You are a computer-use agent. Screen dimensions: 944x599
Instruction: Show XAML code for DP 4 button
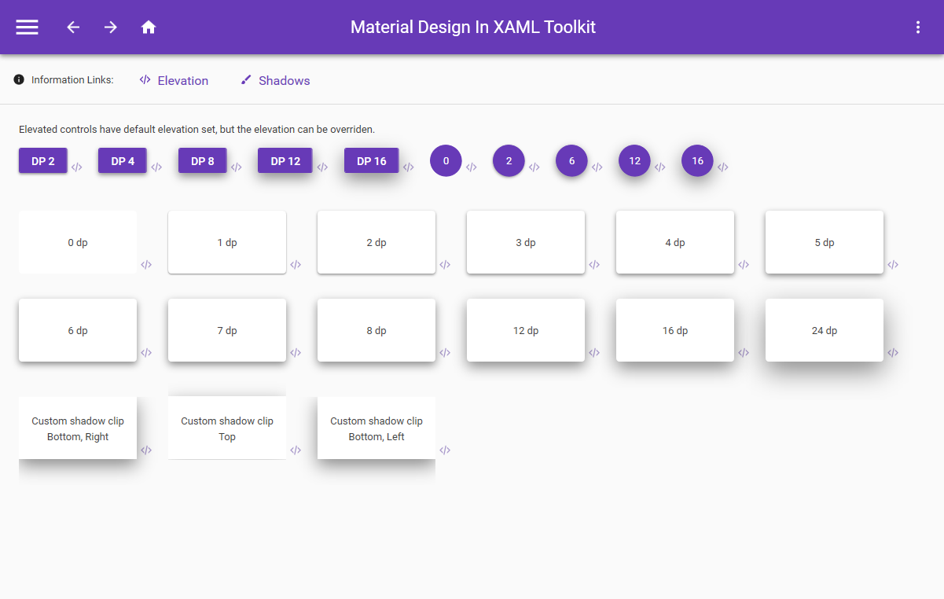coord(156,167)
